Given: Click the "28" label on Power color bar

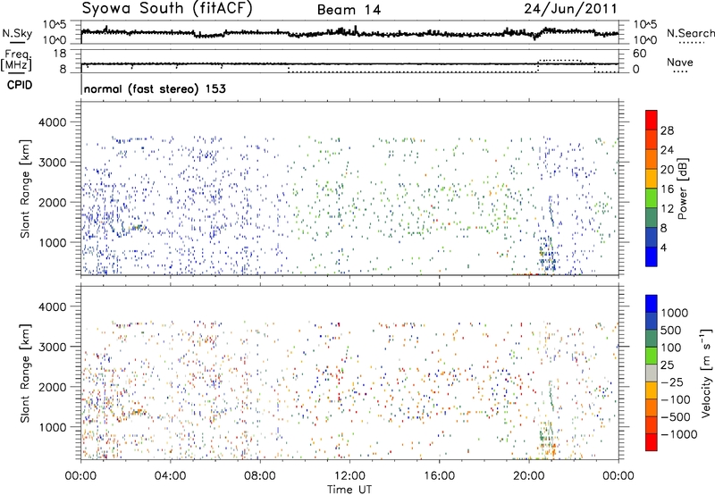Looking at the screenshot, I should tap(667, 130).
